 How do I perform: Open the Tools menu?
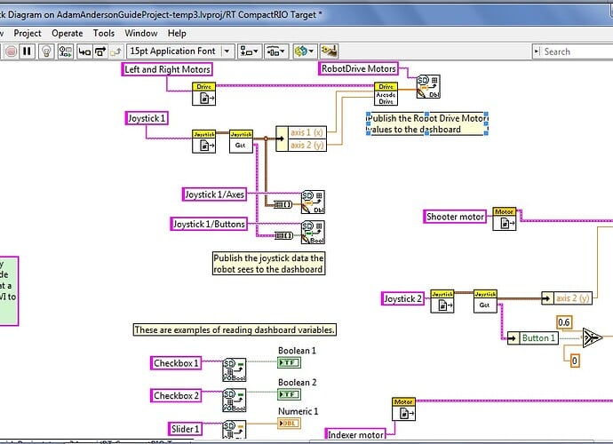pyautogui.click(x=104, y=33)
